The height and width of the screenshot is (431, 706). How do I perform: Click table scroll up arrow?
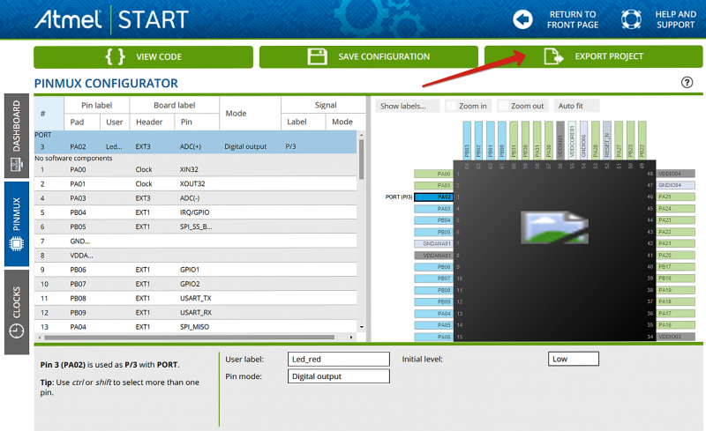362,135
